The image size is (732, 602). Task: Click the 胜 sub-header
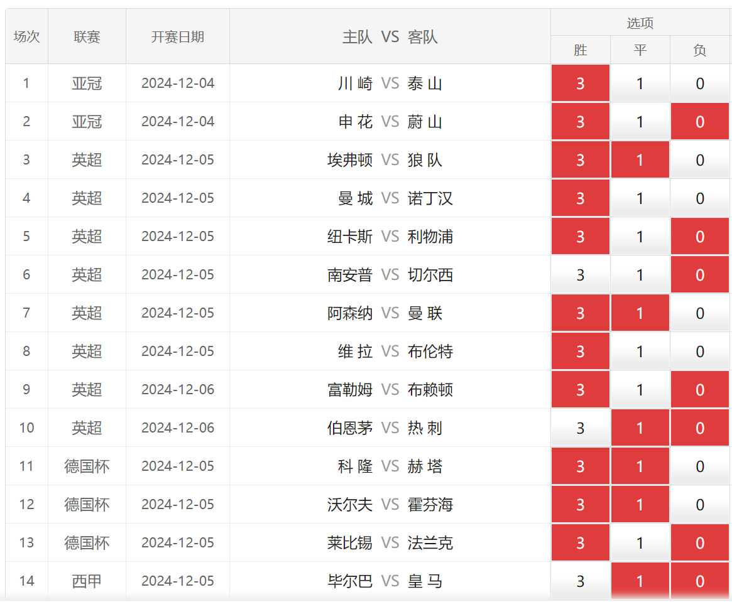(x=581, y=50)
